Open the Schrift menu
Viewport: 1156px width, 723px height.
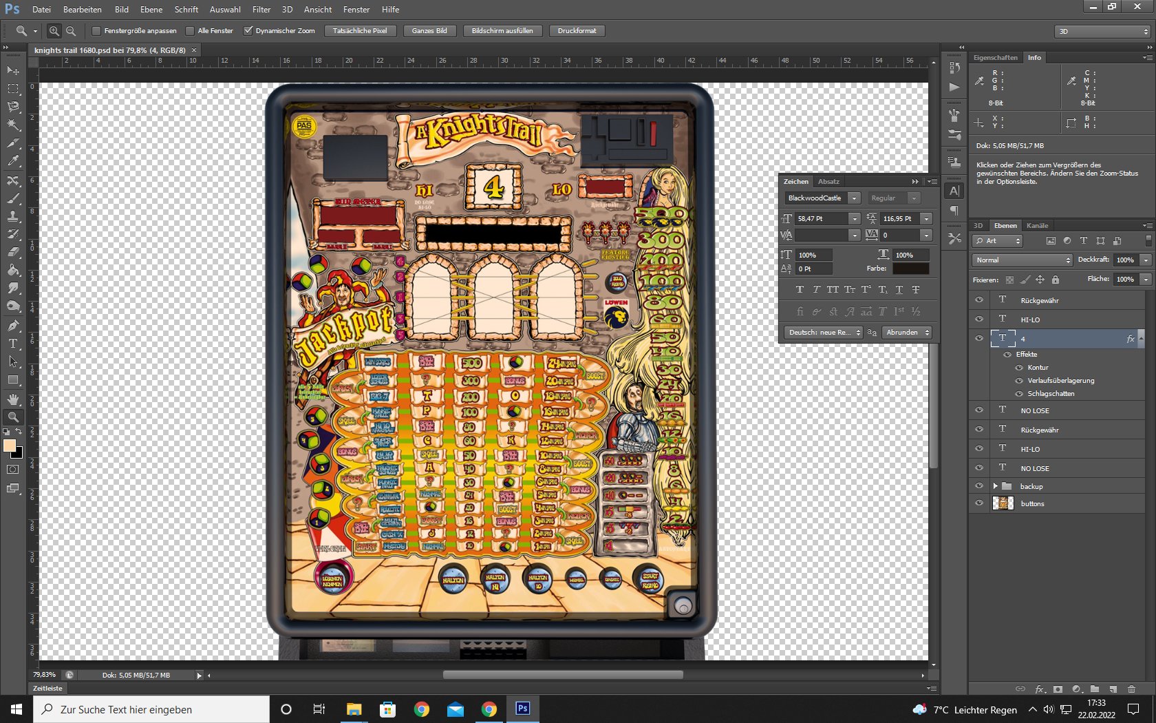click(x=186, y=10)
